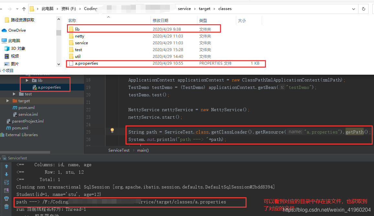Click getPath call on line 25

click(355, 132)
